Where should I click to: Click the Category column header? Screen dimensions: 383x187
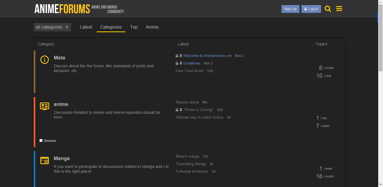coord(46,44)
